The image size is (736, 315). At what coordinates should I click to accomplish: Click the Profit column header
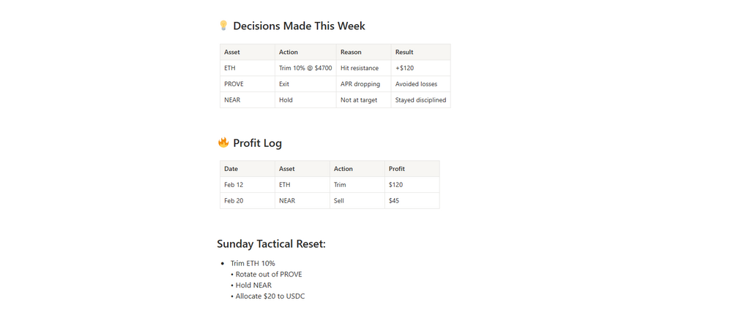[x=412, y=169]
